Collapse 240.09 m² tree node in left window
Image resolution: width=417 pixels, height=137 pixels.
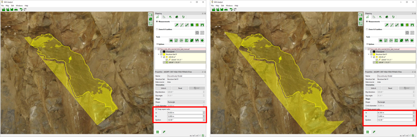pos(161,57)
